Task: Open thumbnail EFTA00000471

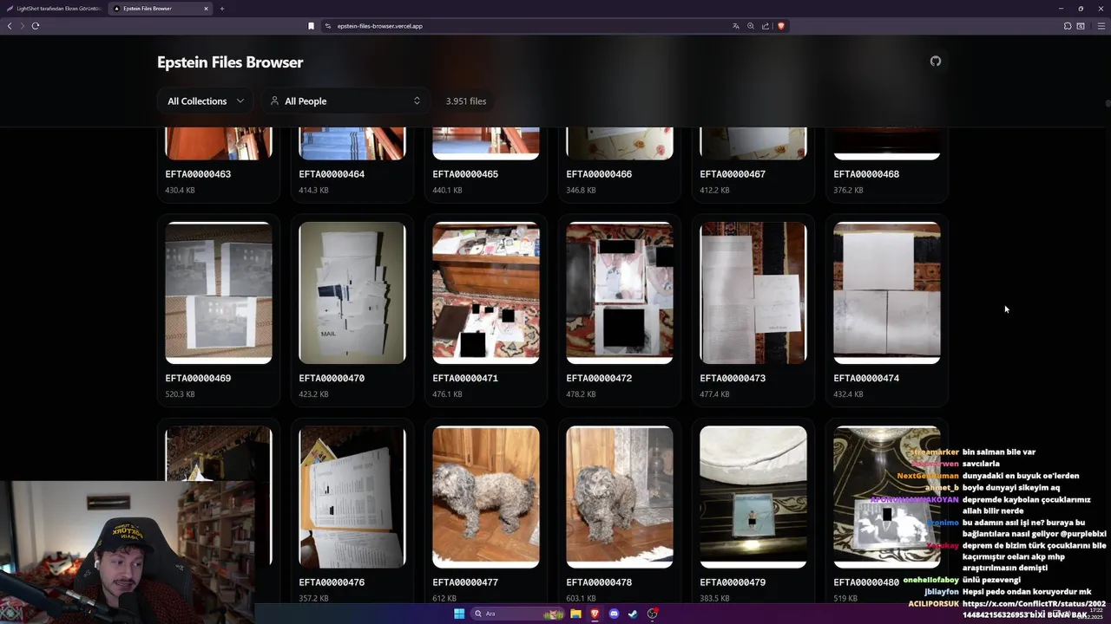Action: coord(486,293)
